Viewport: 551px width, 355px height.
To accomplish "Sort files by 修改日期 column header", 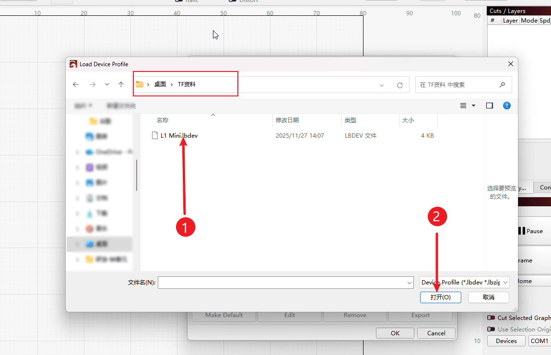I will pos(287,120).
